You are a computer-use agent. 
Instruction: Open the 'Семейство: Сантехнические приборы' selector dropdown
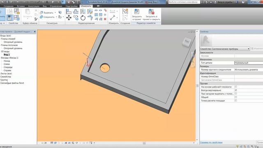coord(225,49)
